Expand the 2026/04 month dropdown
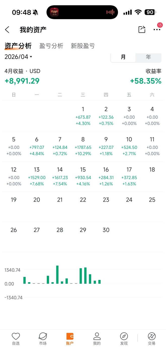This screenshot has width=166, height=361. click(19, 57)
